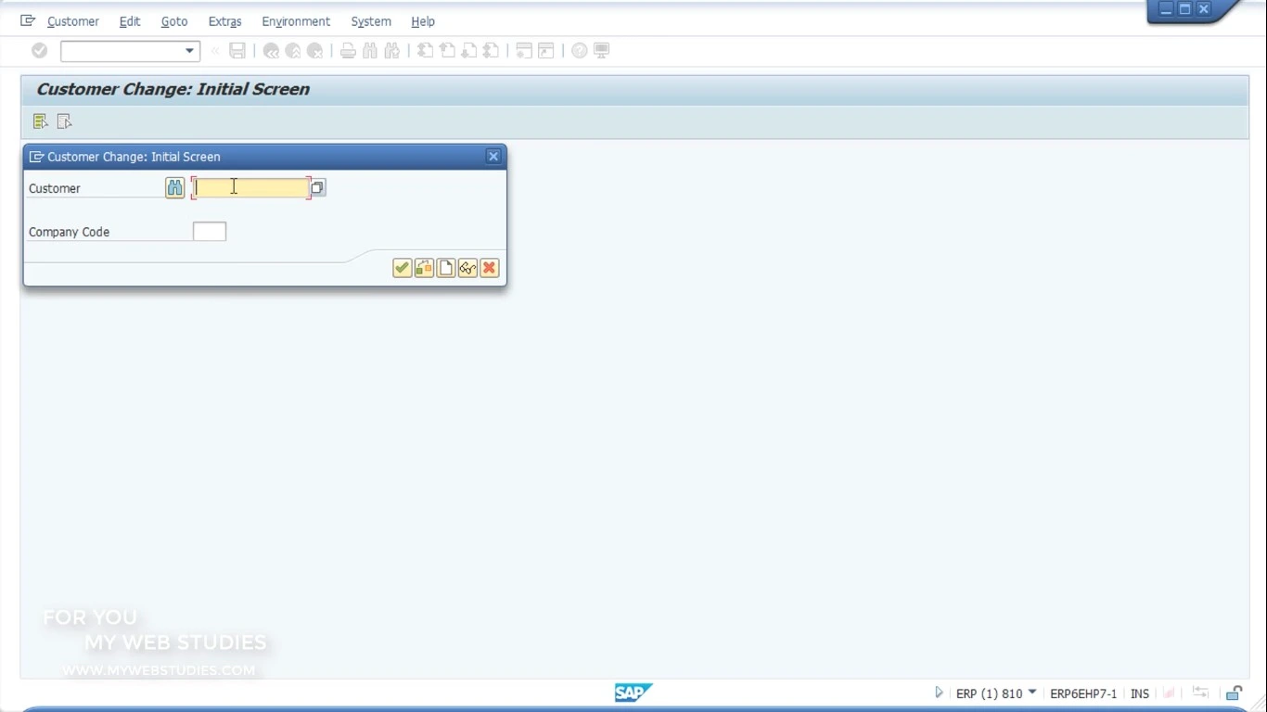
Task: Maximize the SAP window
Action: pos(1184,9)
